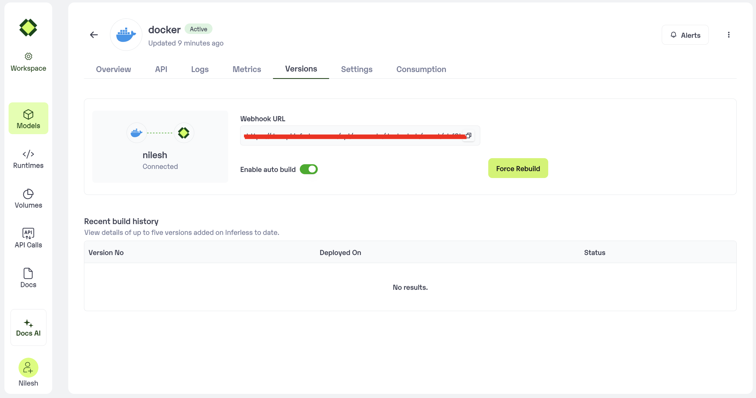Open the Settings tab
Screen dimensions: 756x398
[x=356, y=69]
